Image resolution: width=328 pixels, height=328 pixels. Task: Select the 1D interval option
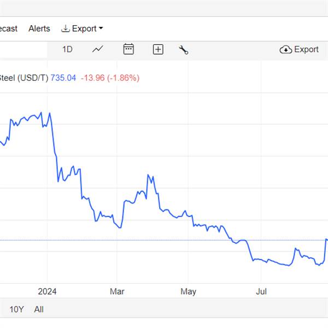(67, 50)
